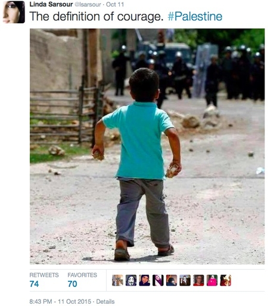Open the fifth avatar with the red background
This screenshot has height=306, width=268.
click(172, 280)
